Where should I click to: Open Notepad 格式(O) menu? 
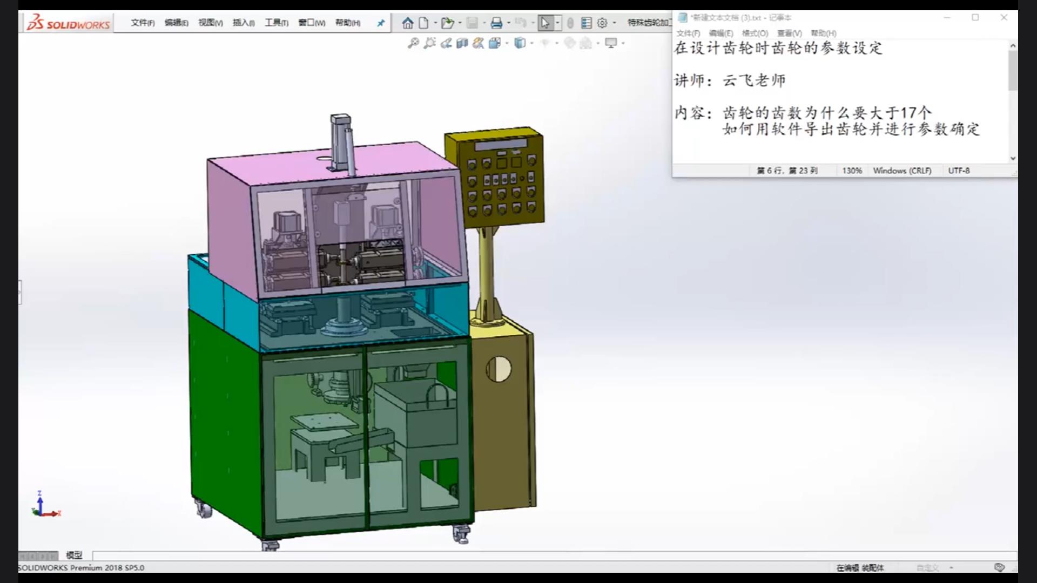(755, 33)
